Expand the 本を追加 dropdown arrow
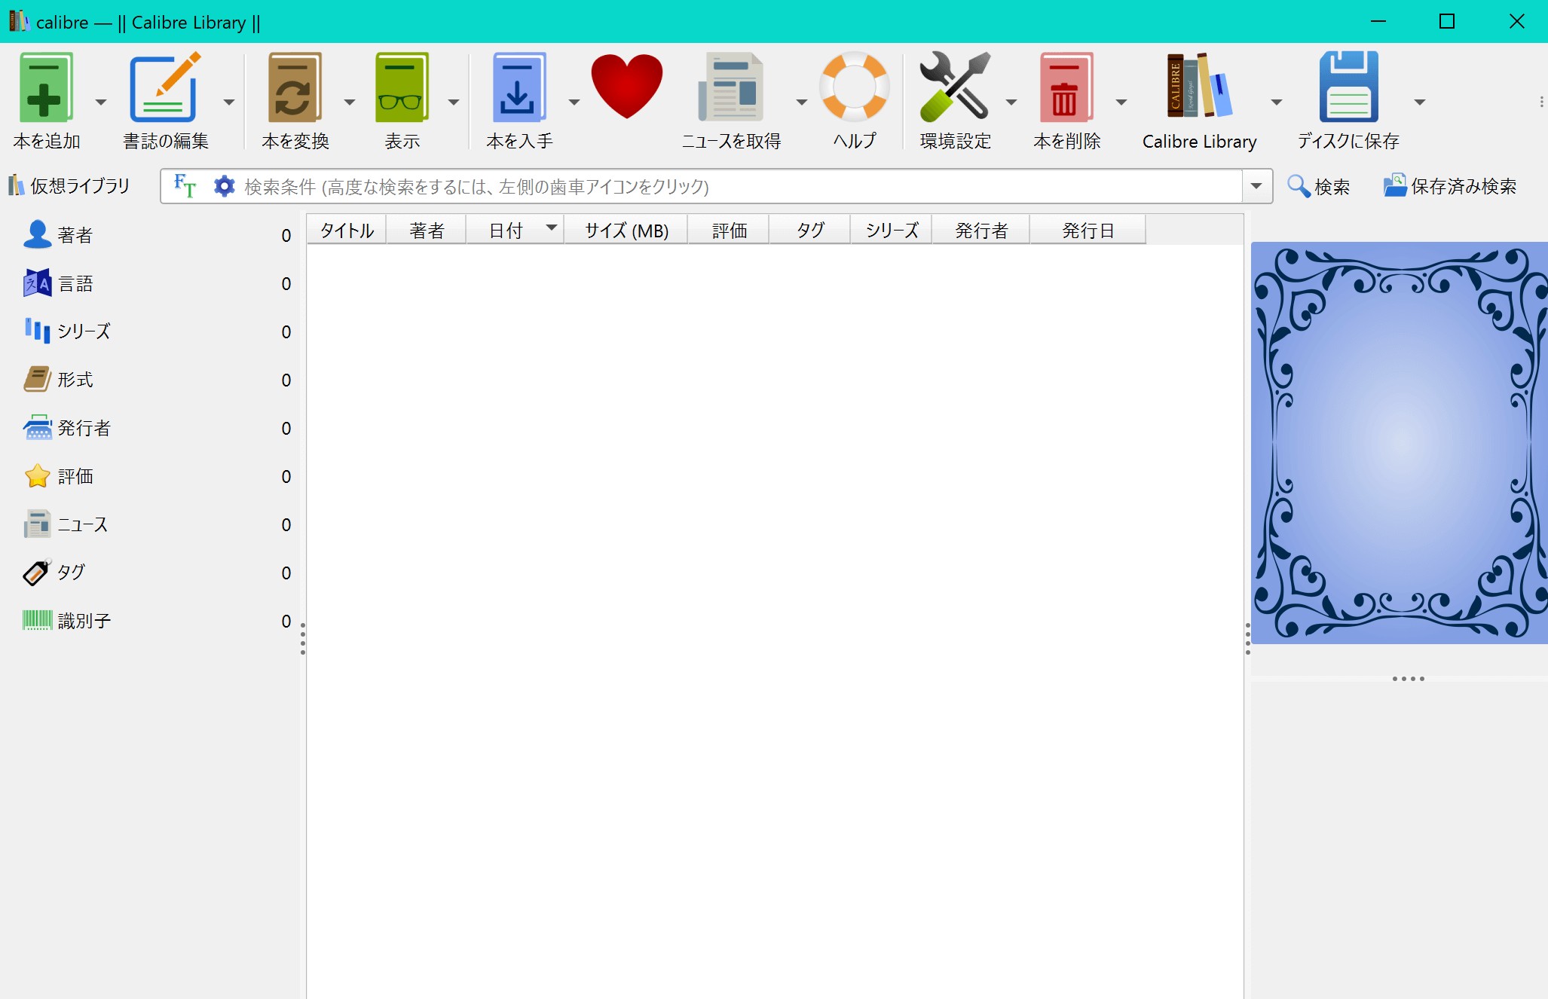The height and width of the screenshot is (999, 1548). point(100,102)
